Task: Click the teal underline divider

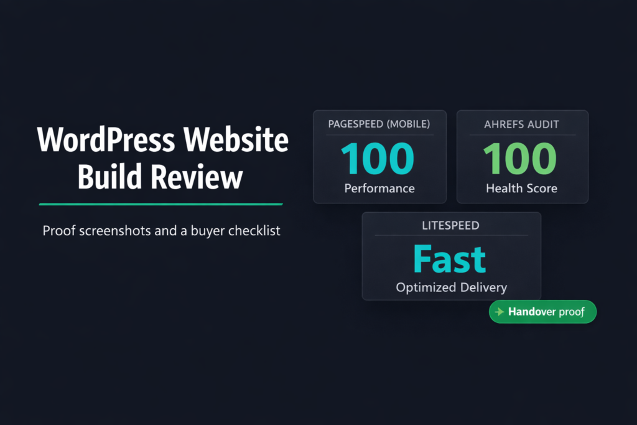Action: tap(160, 202)
